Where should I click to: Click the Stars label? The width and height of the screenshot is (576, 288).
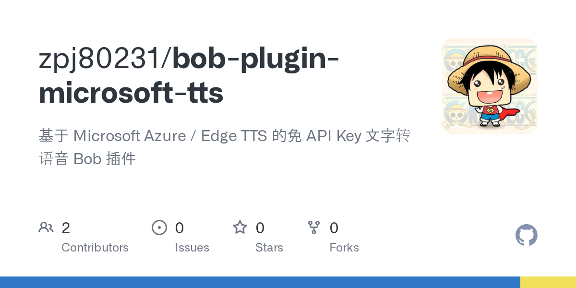[269, 248]
